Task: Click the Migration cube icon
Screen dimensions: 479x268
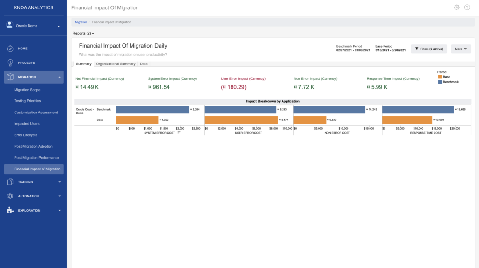Action: tap(10, 77)
